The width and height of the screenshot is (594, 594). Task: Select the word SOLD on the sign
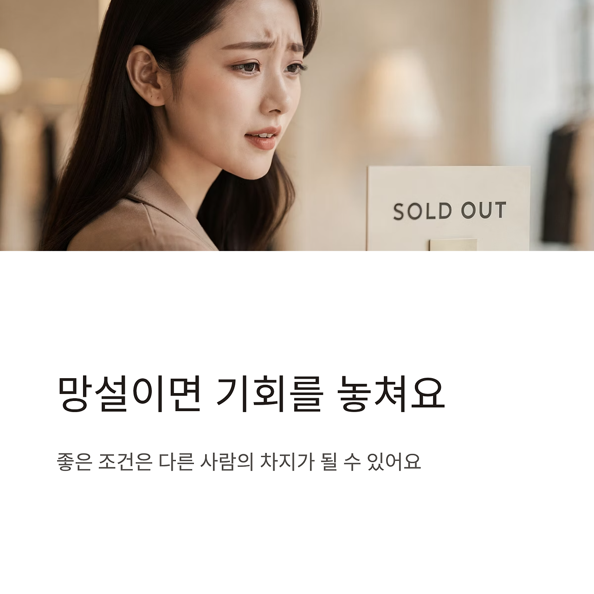click(x=422, y=211)
